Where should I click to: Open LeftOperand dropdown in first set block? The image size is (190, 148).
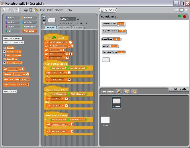(57, 42)
